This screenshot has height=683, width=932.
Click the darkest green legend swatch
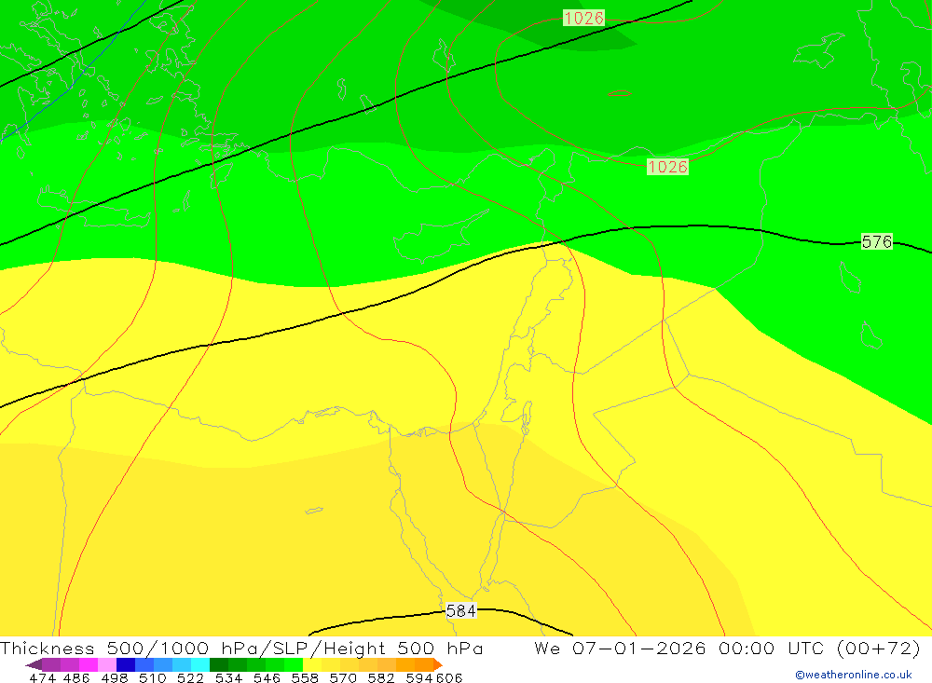219,664
